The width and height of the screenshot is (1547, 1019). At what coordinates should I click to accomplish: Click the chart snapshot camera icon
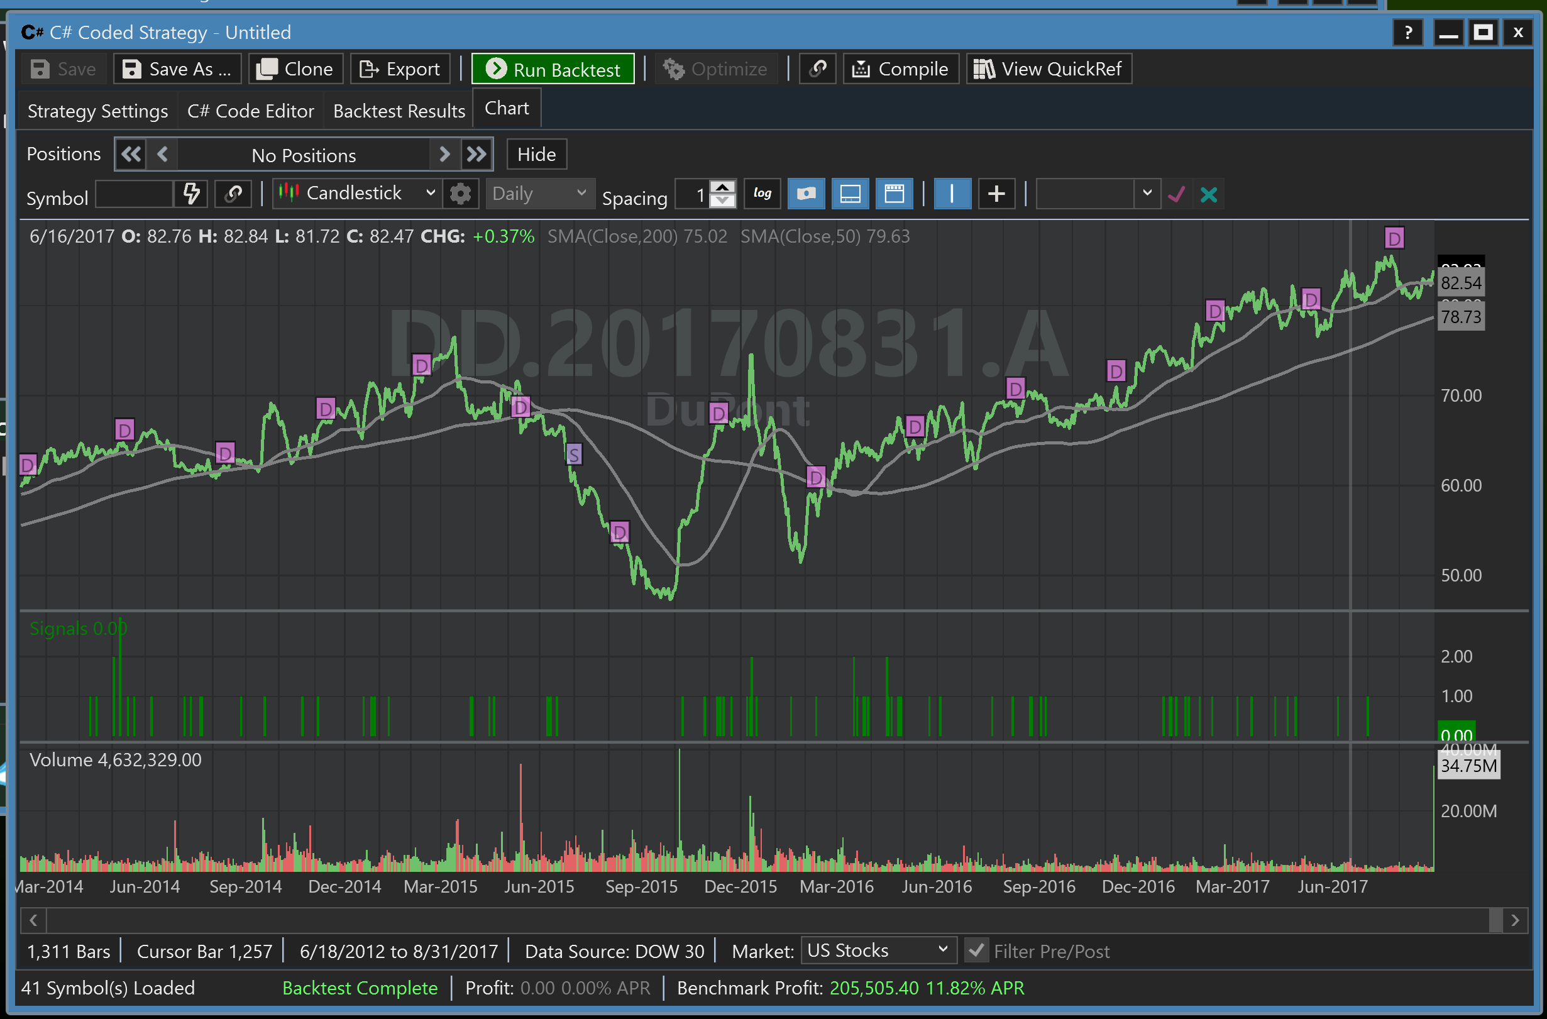click(806, 194)
